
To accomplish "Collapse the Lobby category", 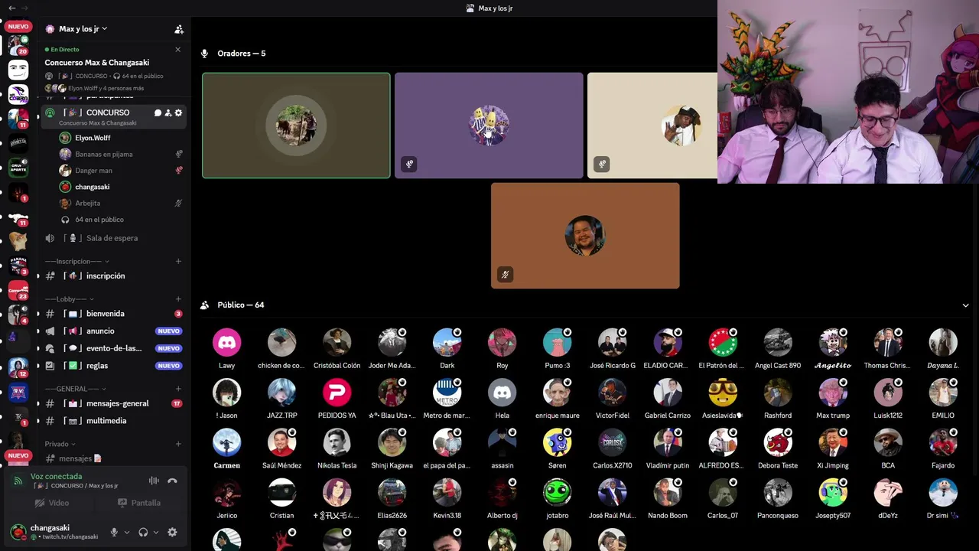I will [69, 299].
